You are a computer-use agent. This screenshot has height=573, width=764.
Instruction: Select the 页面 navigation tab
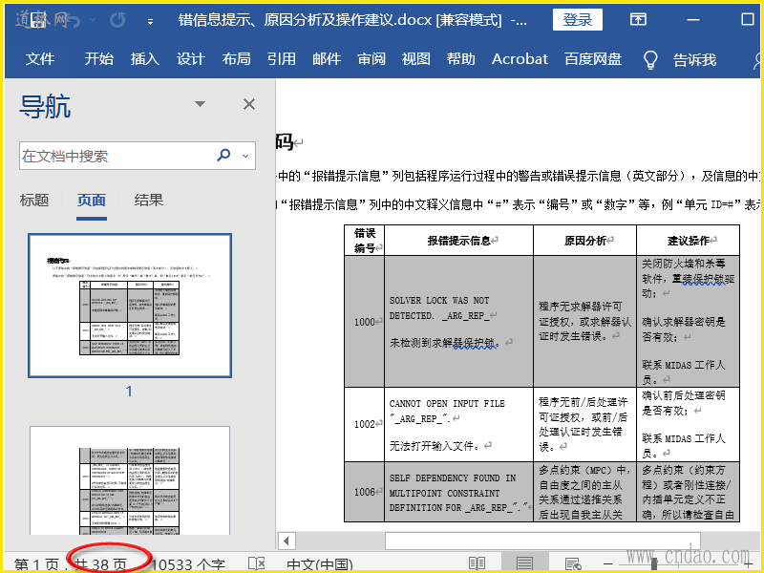click(x=91, y=201)
